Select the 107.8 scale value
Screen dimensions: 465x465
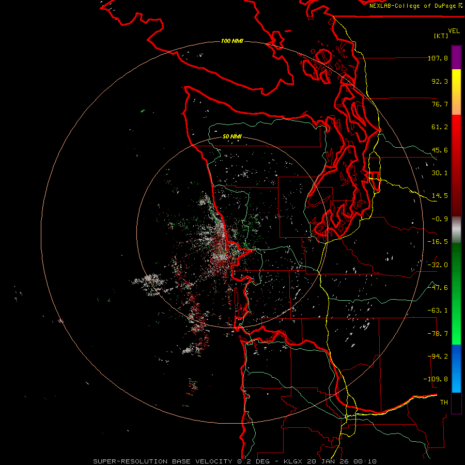(x=438, y=58)
